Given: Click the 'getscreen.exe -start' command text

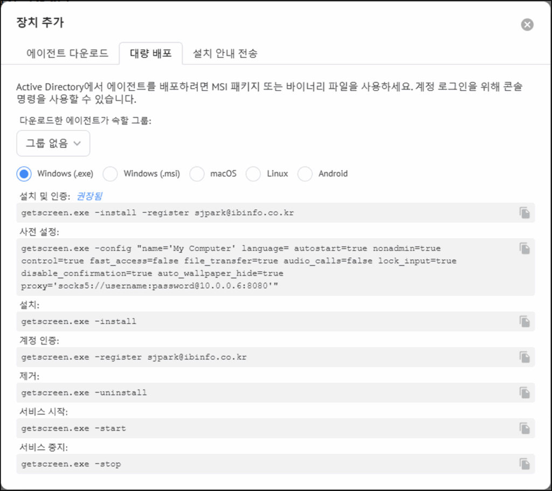Looking at the screenshot, I should tap(73, 428).
